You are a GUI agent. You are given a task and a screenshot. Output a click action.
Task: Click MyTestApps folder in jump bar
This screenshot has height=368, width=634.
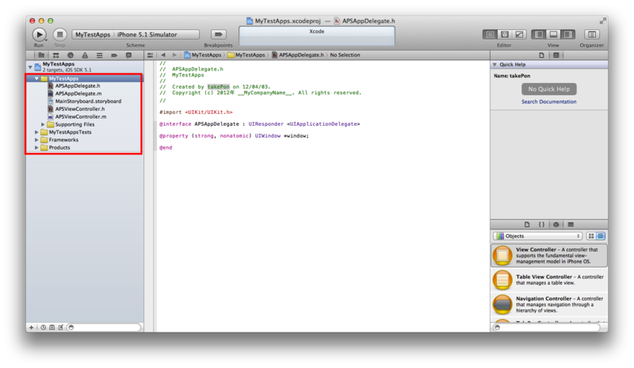point(246,55)
